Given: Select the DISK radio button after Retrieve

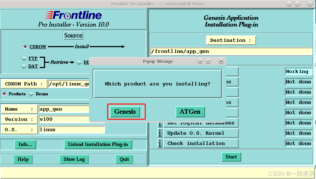Looking at the screenshot, I should tap(79, 62).
